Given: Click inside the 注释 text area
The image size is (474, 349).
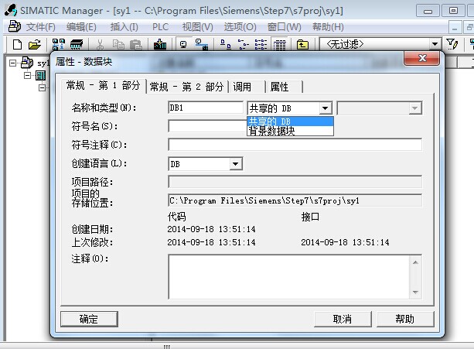Looking at the screenshot, I should pyautogui.click(x=288, y=277).
